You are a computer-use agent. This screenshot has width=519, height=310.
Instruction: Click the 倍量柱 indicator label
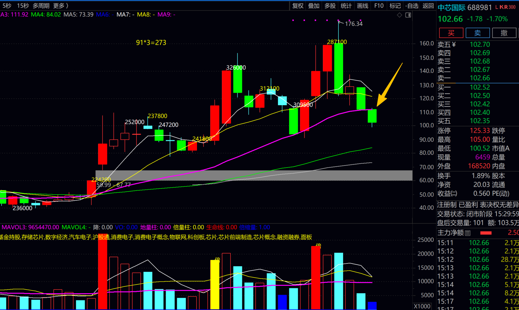click(x=189, y=227)
